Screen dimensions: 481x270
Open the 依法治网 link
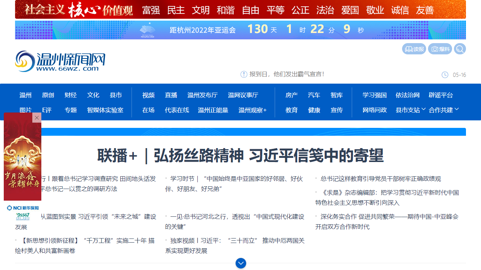coord(408,95)
